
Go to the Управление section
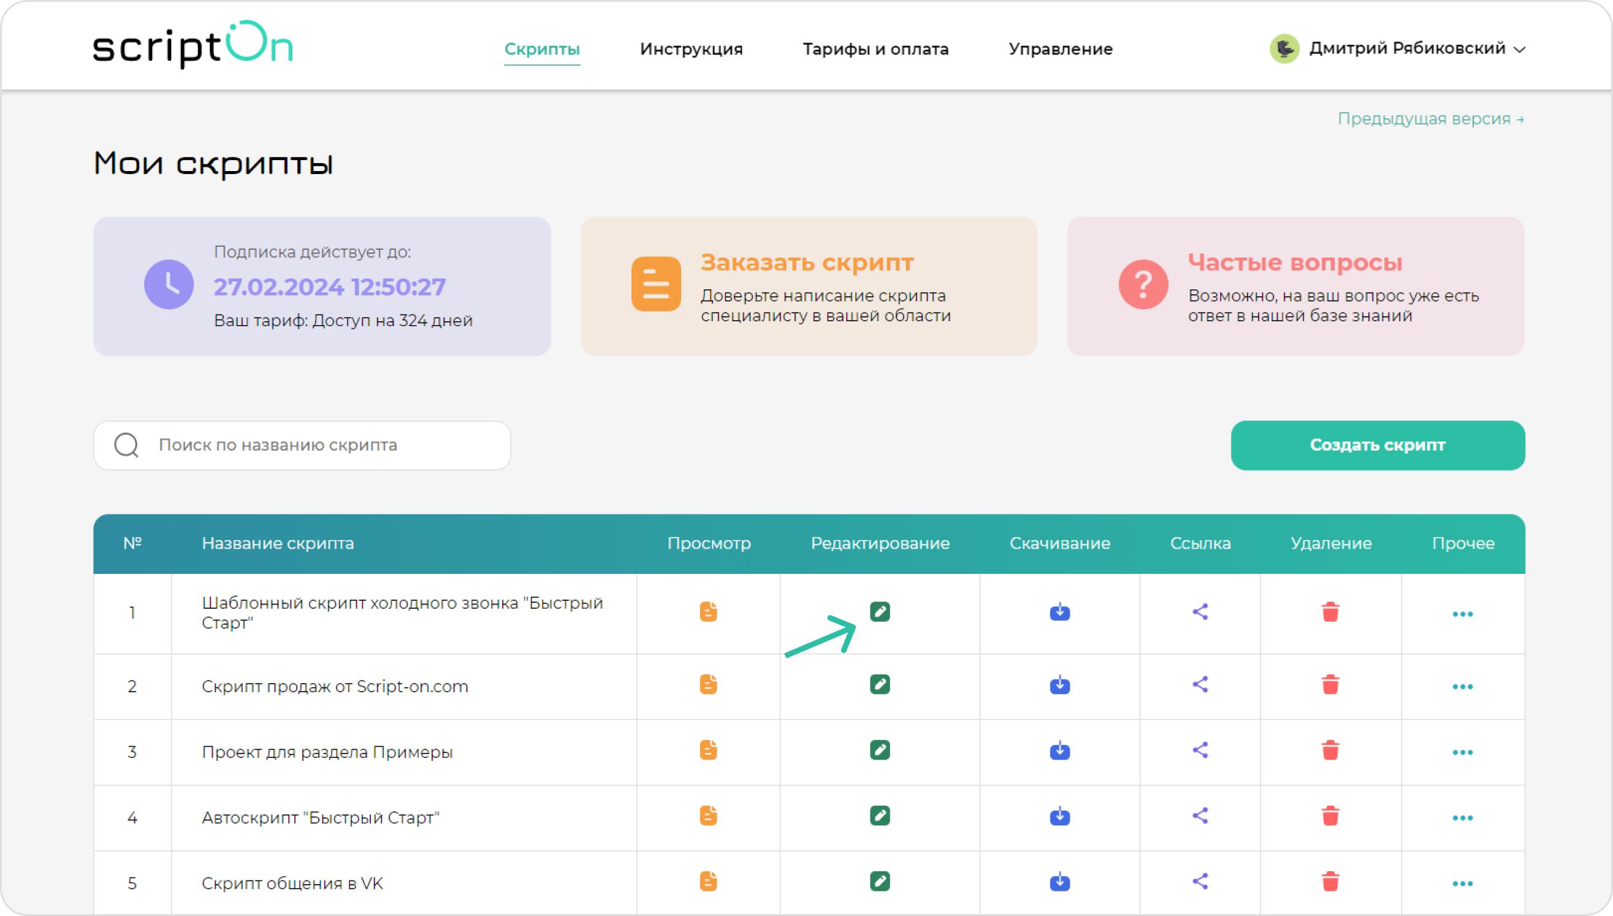(x=1060, y=49)
